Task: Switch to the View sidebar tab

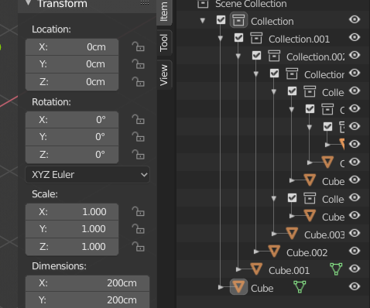Action: [x=164, y=75]
